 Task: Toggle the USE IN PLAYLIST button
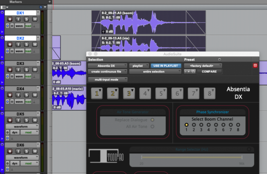tap(166, 66)
